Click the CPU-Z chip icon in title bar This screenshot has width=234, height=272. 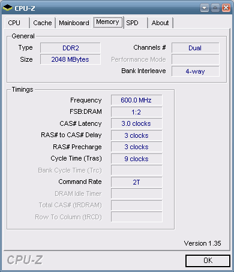tap(8, 8)
